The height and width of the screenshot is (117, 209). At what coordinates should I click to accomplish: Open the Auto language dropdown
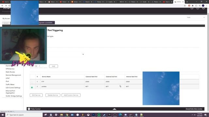tap(195, 17)
